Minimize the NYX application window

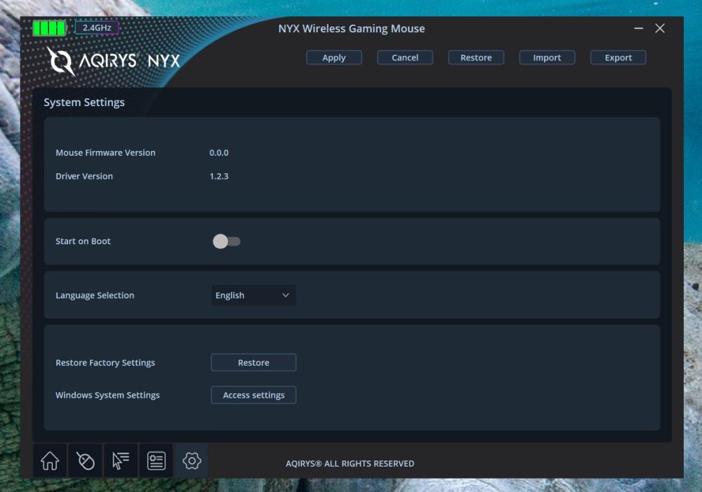click(x=639, y=29)
